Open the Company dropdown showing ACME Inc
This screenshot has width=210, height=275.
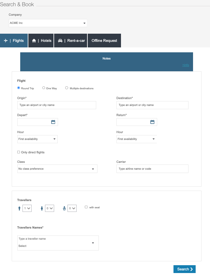[x=48, y=23]
